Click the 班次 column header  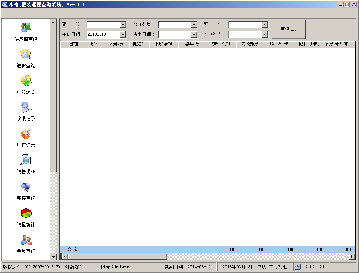pos(95,44)
